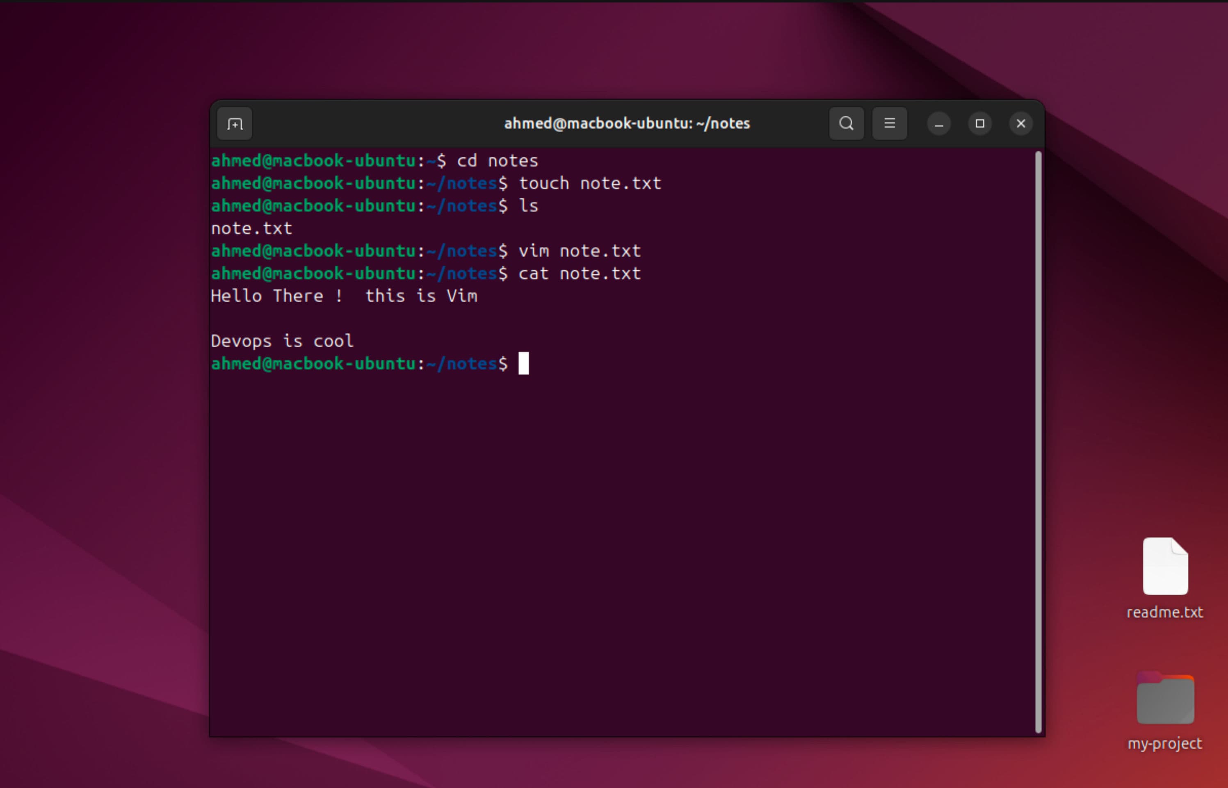
Task: Click the 'cat note.txt' command text
Action: [x=579, y=274]
